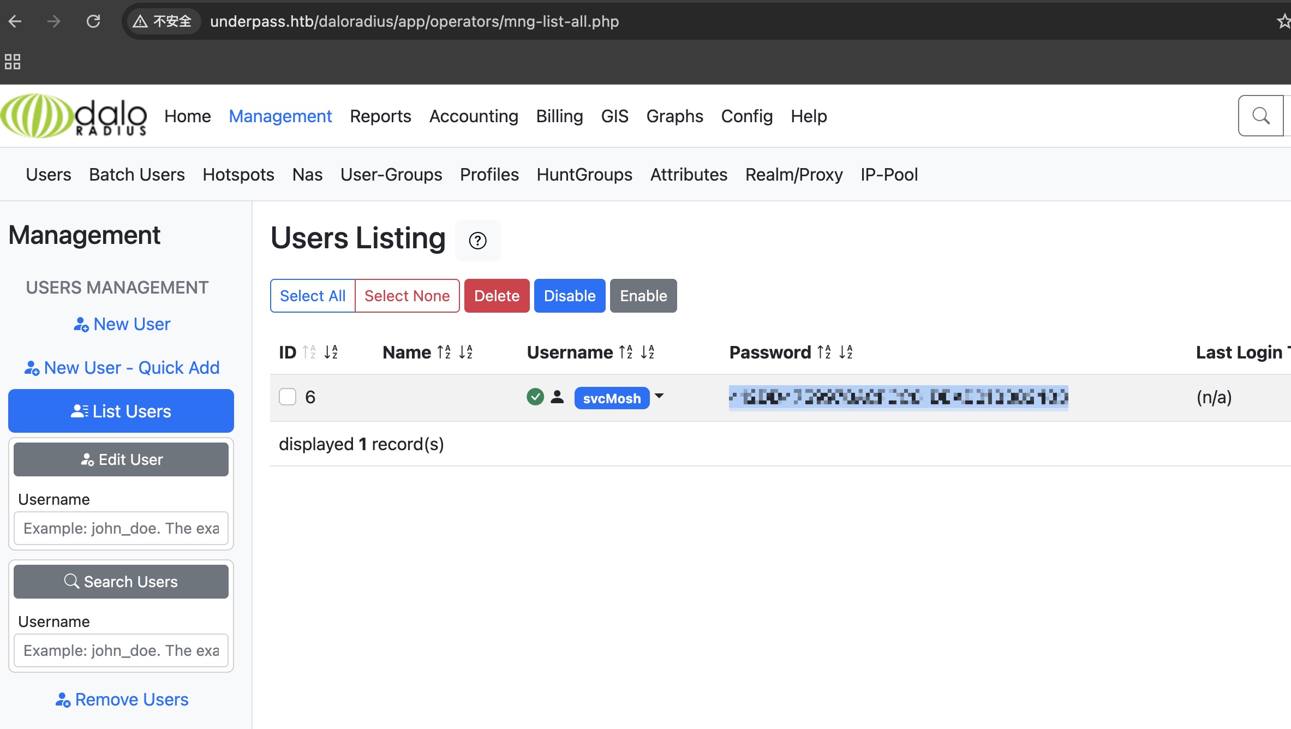
Task: Click the Edit User username field
Action: click(x=121, y=528)
